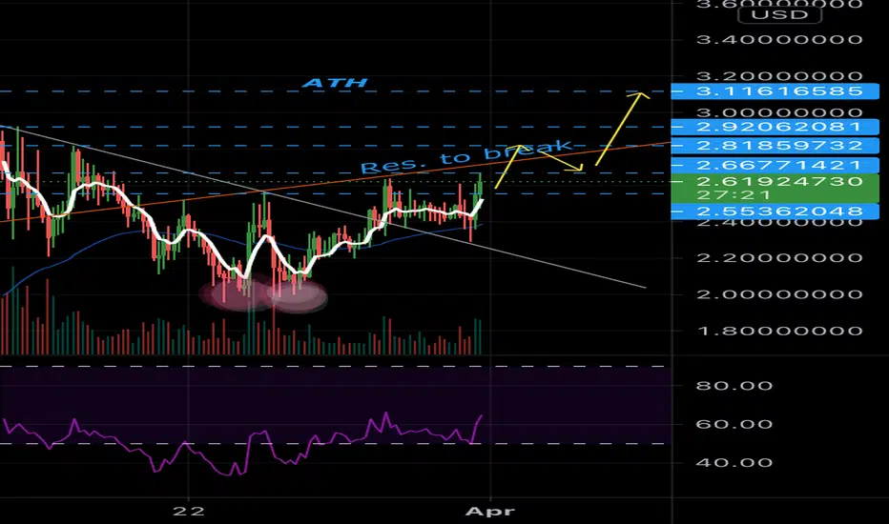Click the countdown timer 27:21

(x=734, y=195)
